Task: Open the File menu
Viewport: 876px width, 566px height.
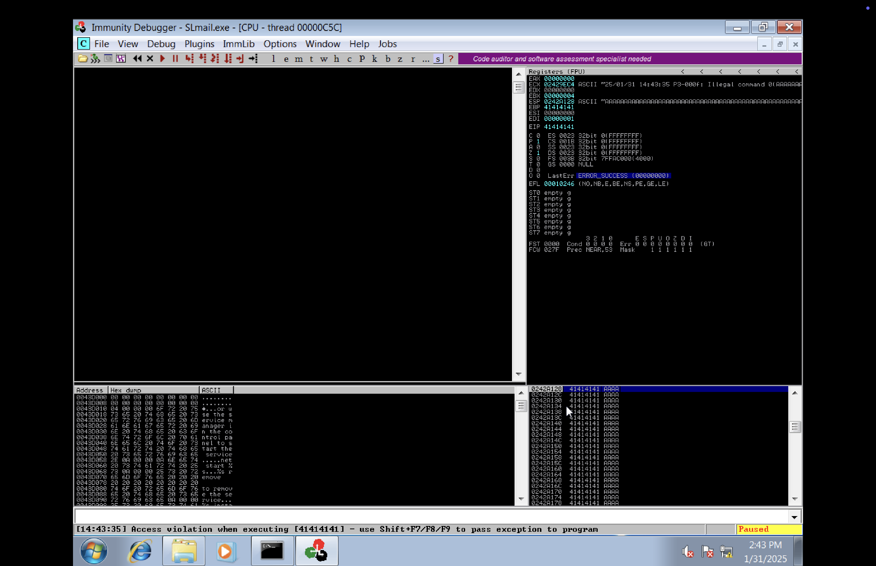Action: (102, 44)
